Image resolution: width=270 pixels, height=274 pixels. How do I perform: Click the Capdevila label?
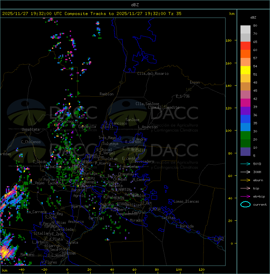click(x=87, y=127)
